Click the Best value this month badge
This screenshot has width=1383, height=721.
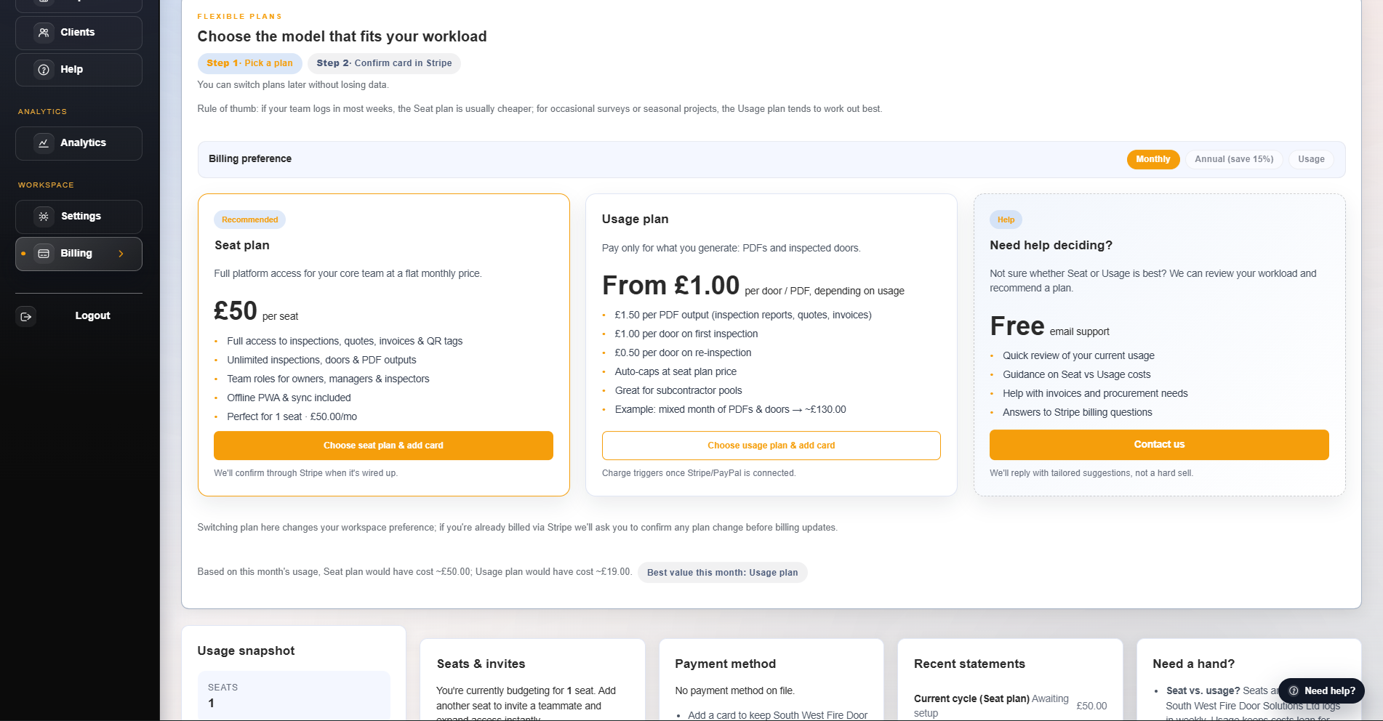click(x=722, y=573)
